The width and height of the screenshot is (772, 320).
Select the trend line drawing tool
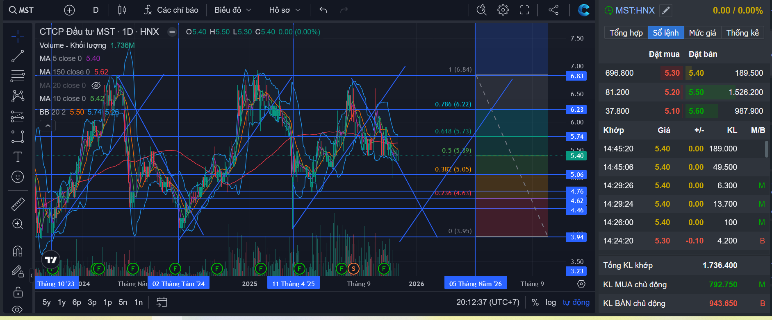tap(18, 56)
